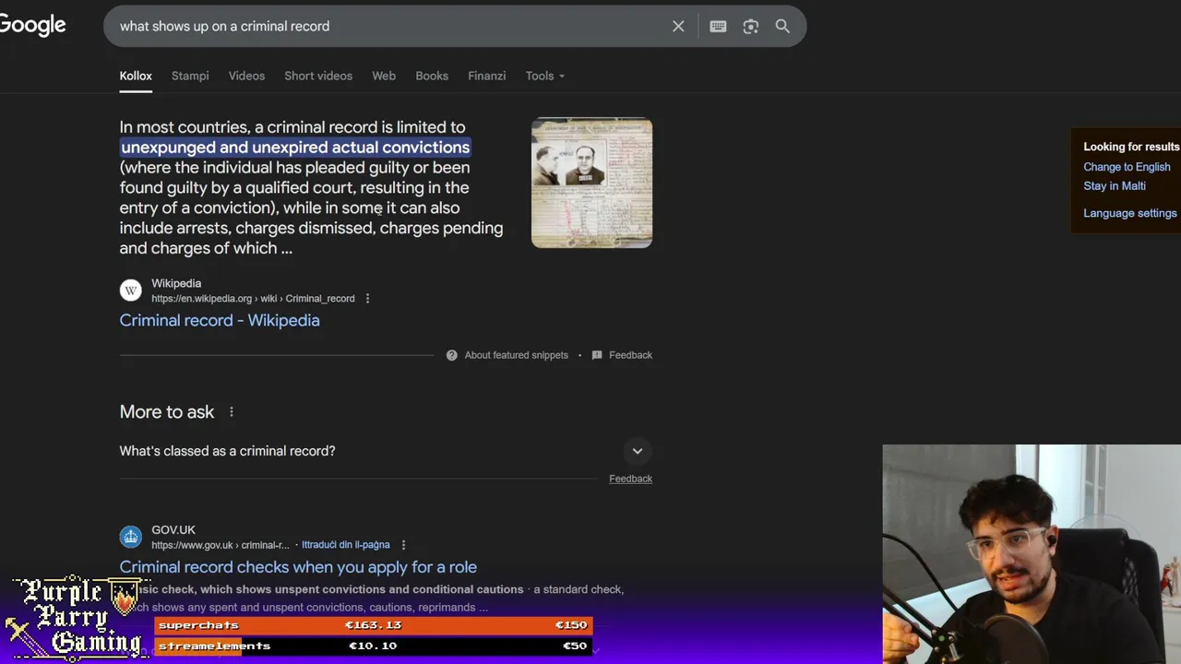Image resolution: width=1181 pixels, height=664 pixels.
Task: Switch to the Web tab
Action: tap(384, 76)
